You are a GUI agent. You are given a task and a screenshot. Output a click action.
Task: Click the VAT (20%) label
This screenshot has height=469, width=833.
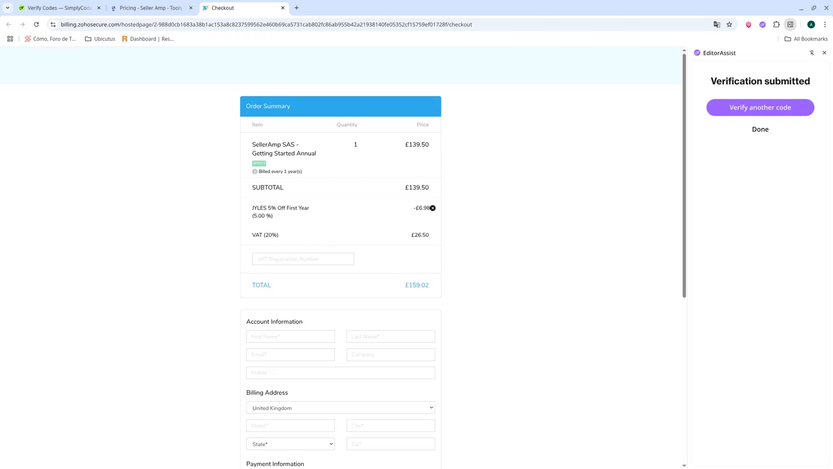click(265, 235)
